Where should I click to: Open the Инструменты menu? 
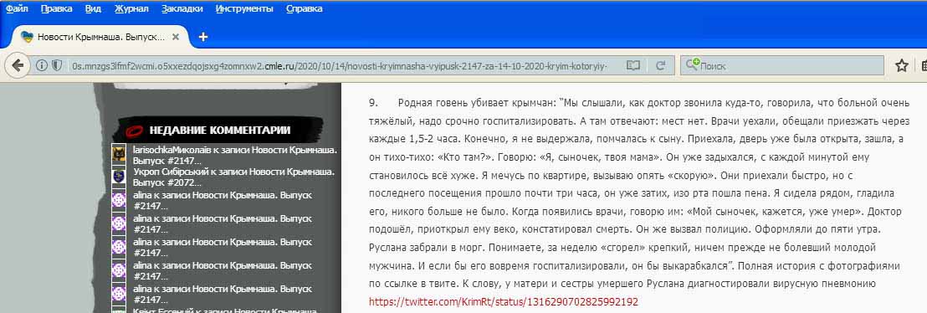click(245, 9)
